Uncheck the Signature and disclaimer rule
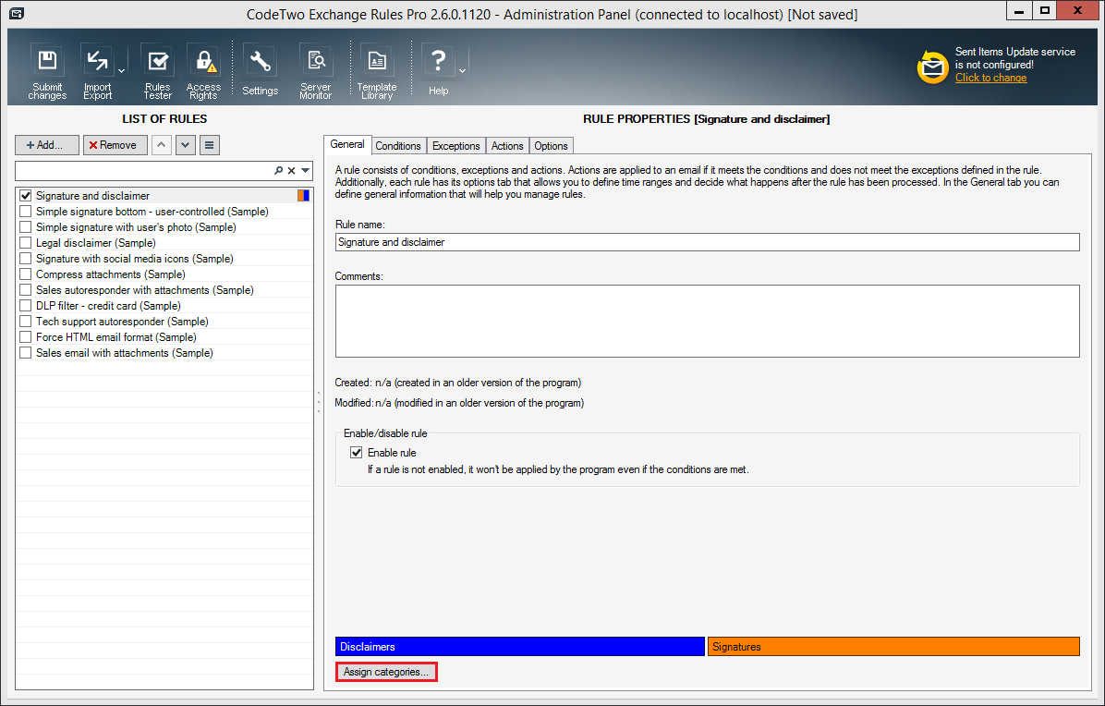The height and width of the screenshot is (706, 1105). 25,195
